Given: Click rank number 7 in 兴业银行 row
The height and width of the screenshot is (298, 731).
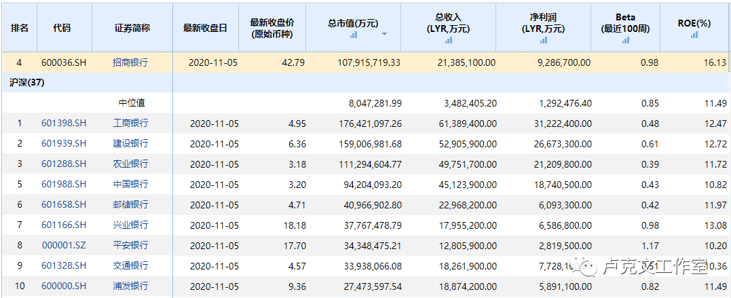Looking at the screenshot, I should tap(20, 225).
